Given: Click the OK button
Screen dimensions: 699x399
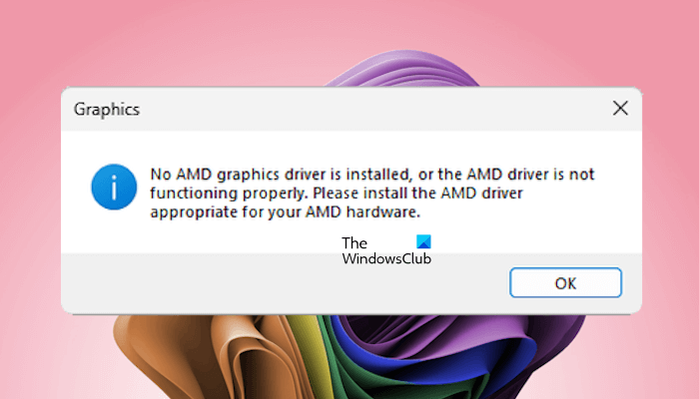Looking at the screenshot, I should coord(565,282).
